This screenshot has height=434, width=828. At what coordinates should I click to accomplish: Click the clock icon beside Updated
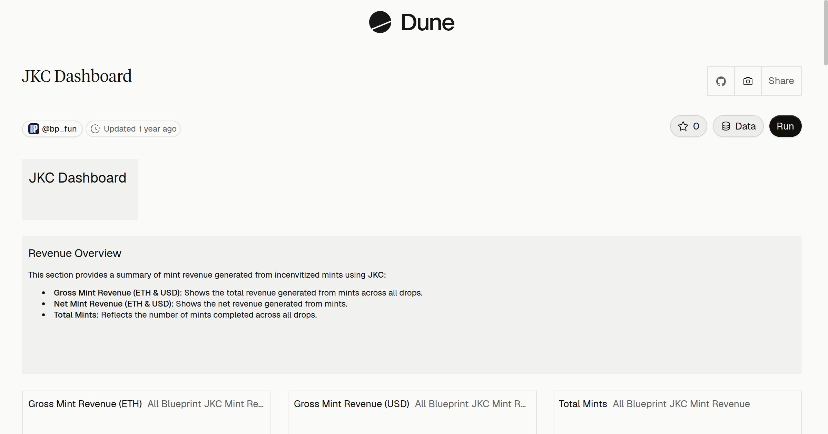click(95, 129)
